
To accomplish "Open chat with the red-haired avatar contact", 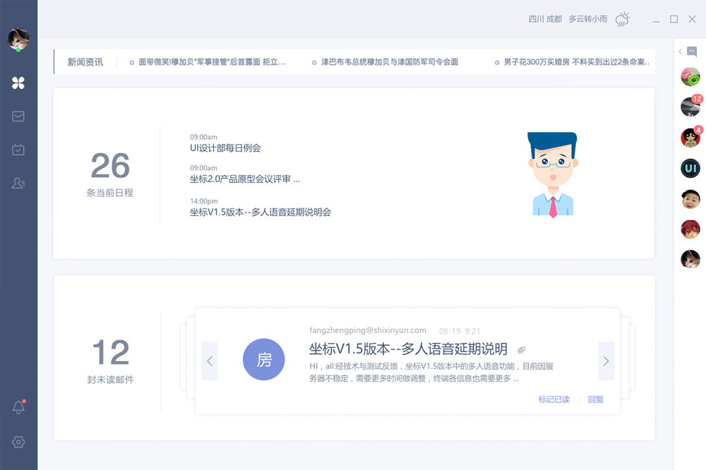I will (690, 229).
